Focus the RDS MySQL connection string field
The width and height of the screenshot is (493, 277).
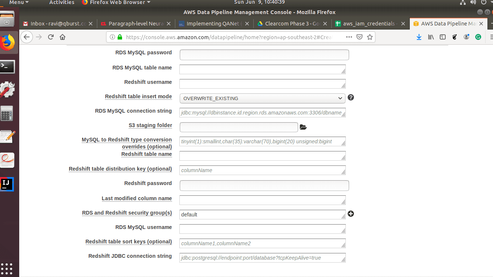tap(262, 113)
